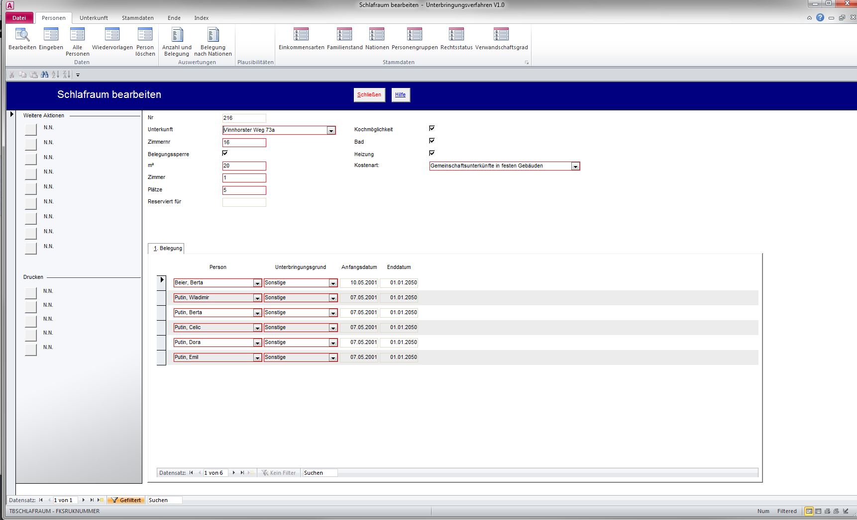Image resolution: width=857 pixels, height=520 pixels.
Task: Click the Eingeben ribbon icon
Action: click(51, 39)
